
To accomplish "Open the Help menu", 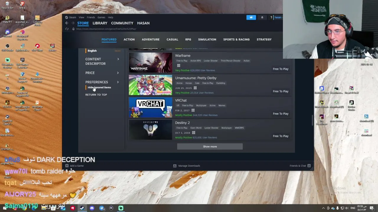I will coord(110,17).
